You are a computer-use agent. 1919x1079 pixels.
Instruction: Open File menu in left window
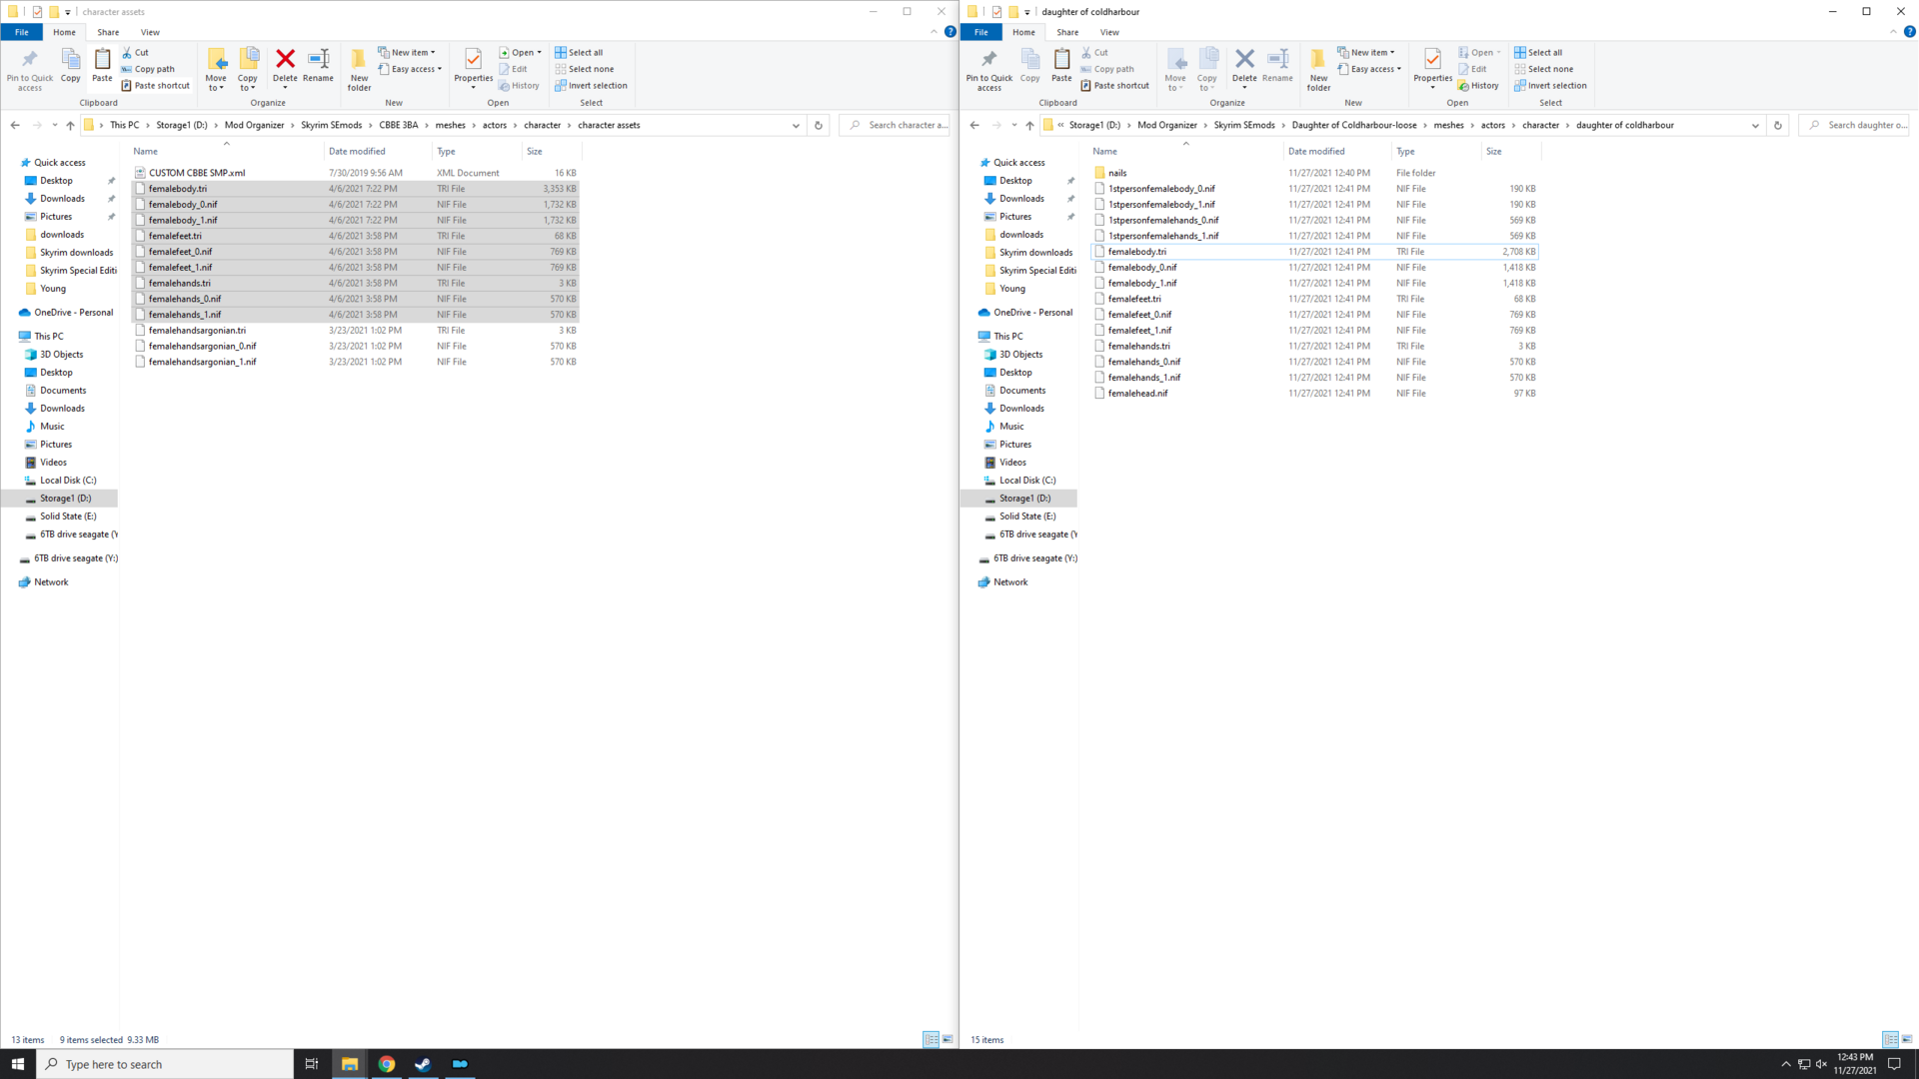pyautogui.click(x=21, y=32)
